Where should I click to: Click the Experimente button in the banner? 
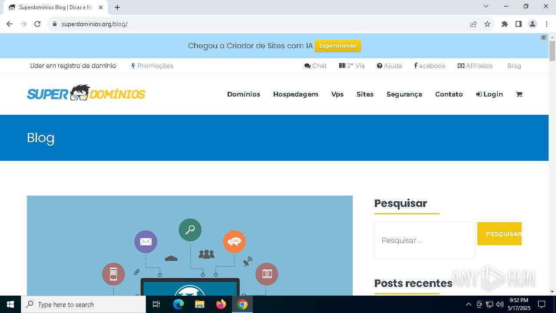(x=338, y=46)
